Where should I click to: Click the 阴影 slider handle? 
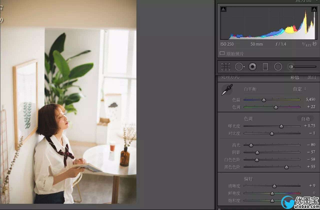tap(257, 152)
